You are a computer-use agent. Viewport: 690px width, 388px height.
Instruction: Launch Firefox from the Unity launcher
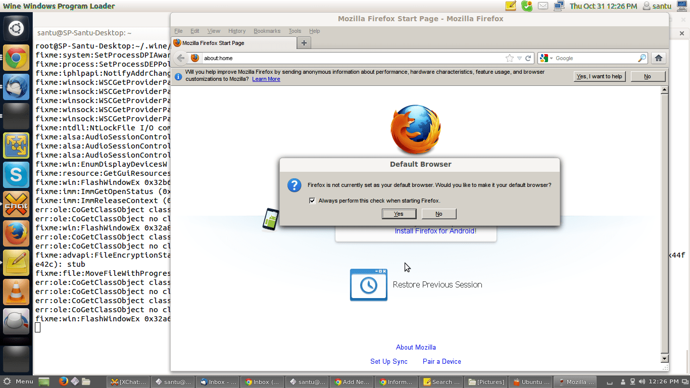(16, 234)
